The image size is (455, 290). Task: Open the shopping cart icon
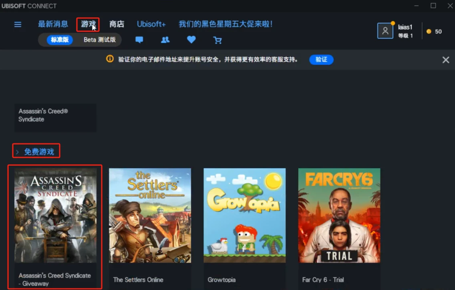[217, 40]
